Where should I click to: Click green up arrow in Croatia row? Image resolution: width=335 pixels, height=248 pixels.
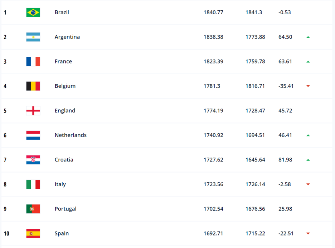(x=308, y=160)
